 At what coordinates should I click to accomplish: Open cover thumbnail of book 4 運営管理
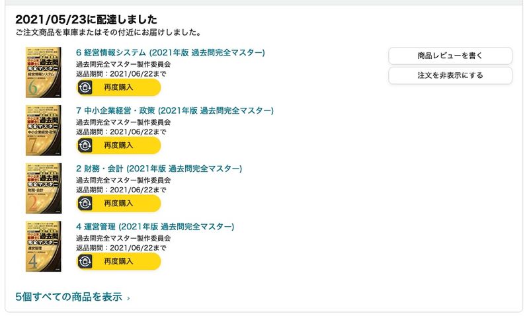coord(44,247)
